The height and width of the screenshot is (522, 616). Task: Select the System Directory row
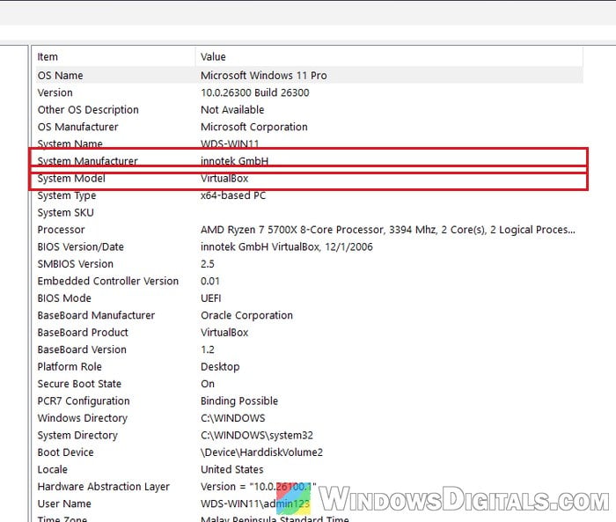click(x=77, y=436)
